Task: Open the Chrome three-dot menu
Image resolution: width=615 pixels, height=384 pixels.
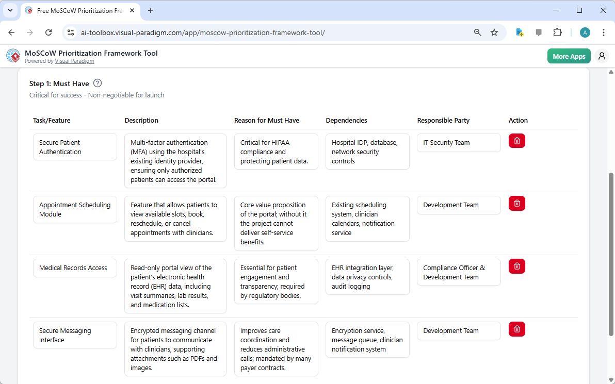Action: 603,32
